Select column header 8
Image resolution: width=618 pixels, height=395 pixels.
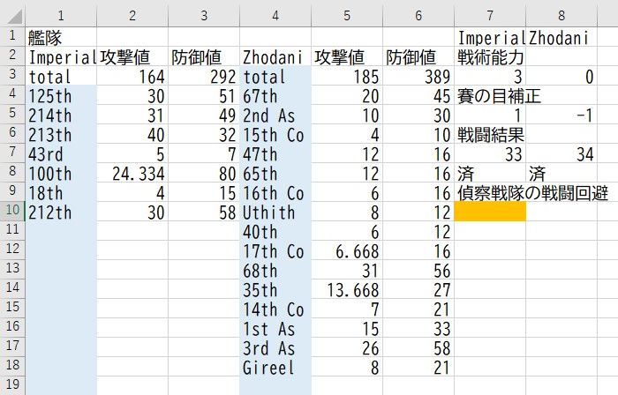561,15
